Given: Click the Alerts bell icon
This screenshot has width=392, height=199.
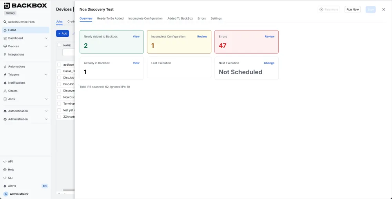Looking at the screenshot, I should (5, 186).
